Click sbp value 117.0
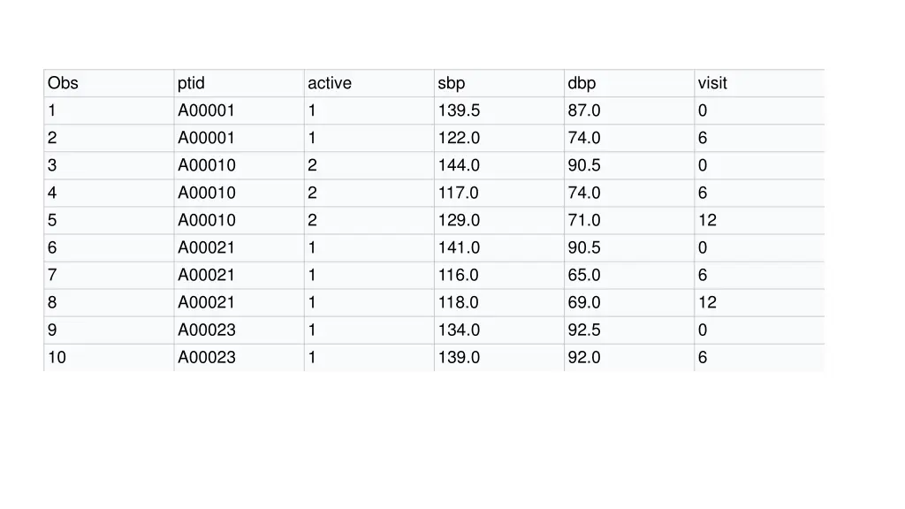This screenshot has width=905, height=509. click(459, 193)
